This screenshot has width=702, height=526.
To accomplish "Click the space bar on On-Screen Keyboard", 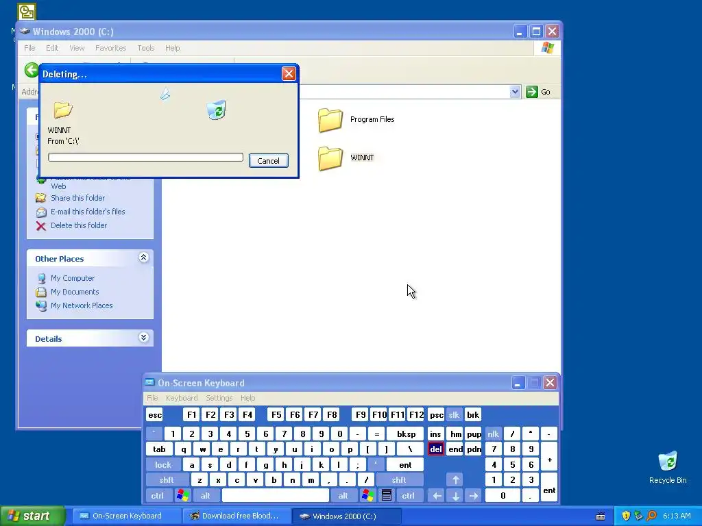I will click(276, 496).
